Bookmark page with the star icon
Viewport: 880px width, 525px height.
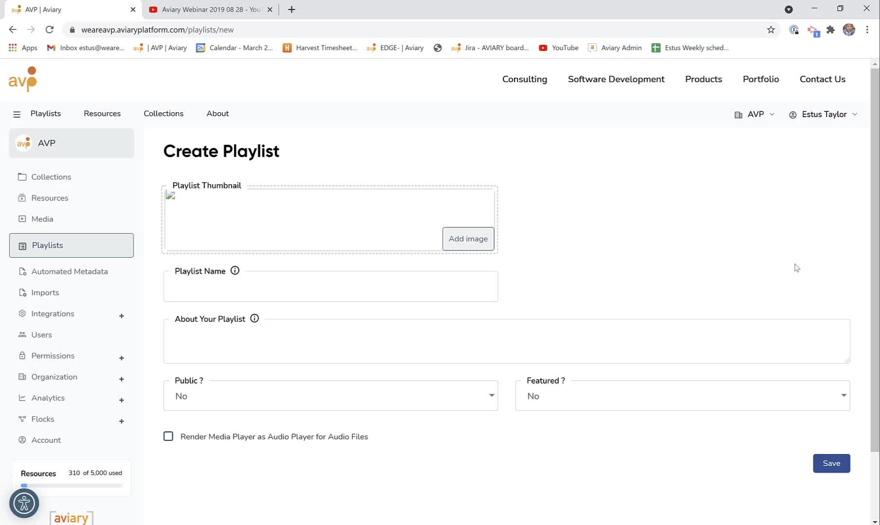coord(771,30)
